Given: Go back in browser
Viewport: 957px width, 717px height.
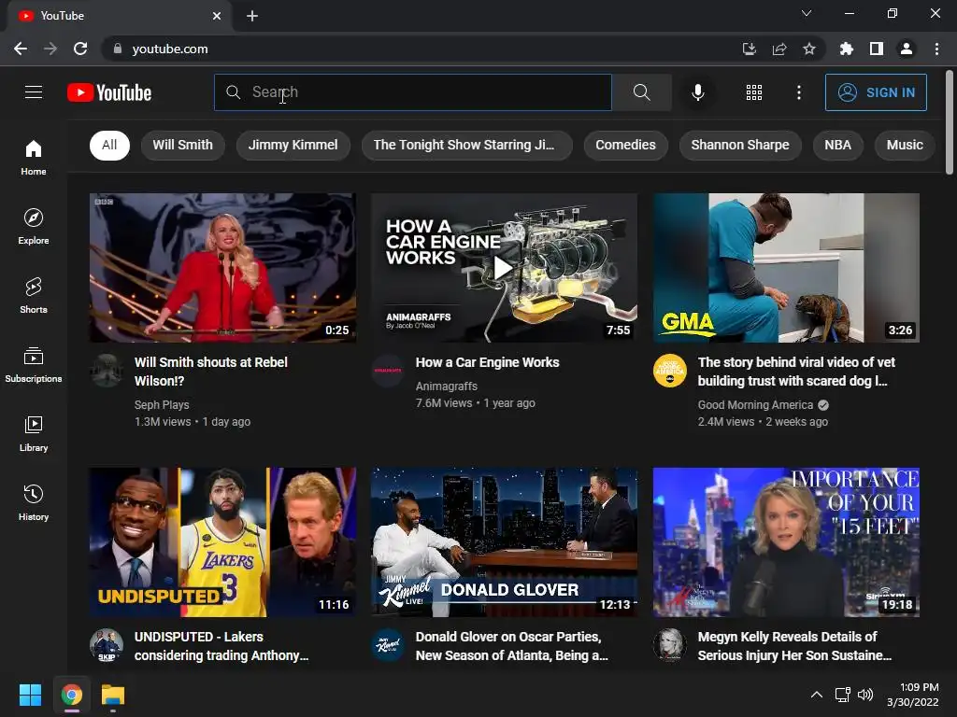Looking at the screenshot, I should [21, 49].
